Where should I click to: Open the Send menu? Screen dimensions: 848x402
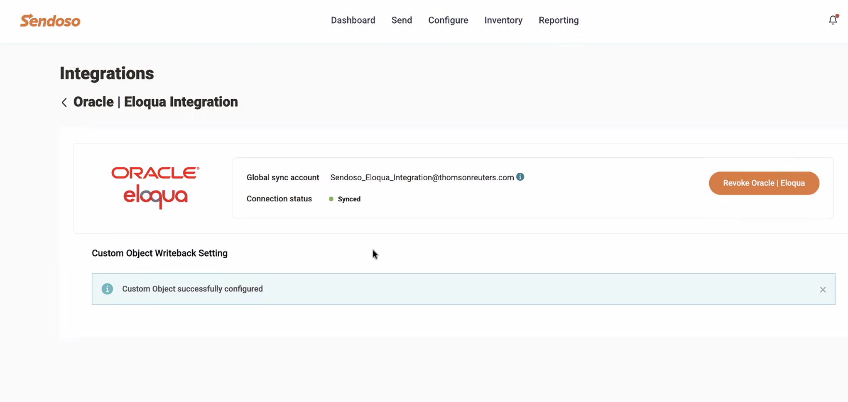402,20
